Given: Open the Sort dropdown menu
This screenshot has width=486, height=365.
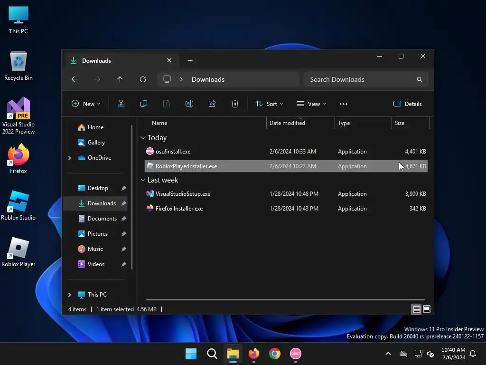Looking at the screenshot, I should (269, 104).
